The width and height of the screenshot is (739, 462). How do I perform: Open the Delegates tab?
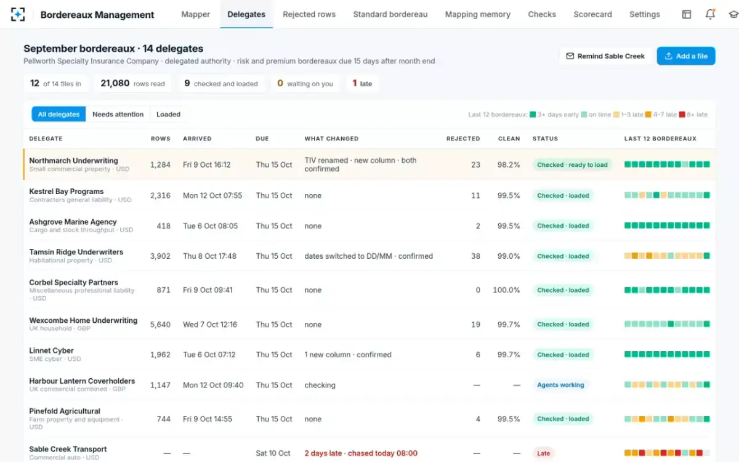[246, 14]
